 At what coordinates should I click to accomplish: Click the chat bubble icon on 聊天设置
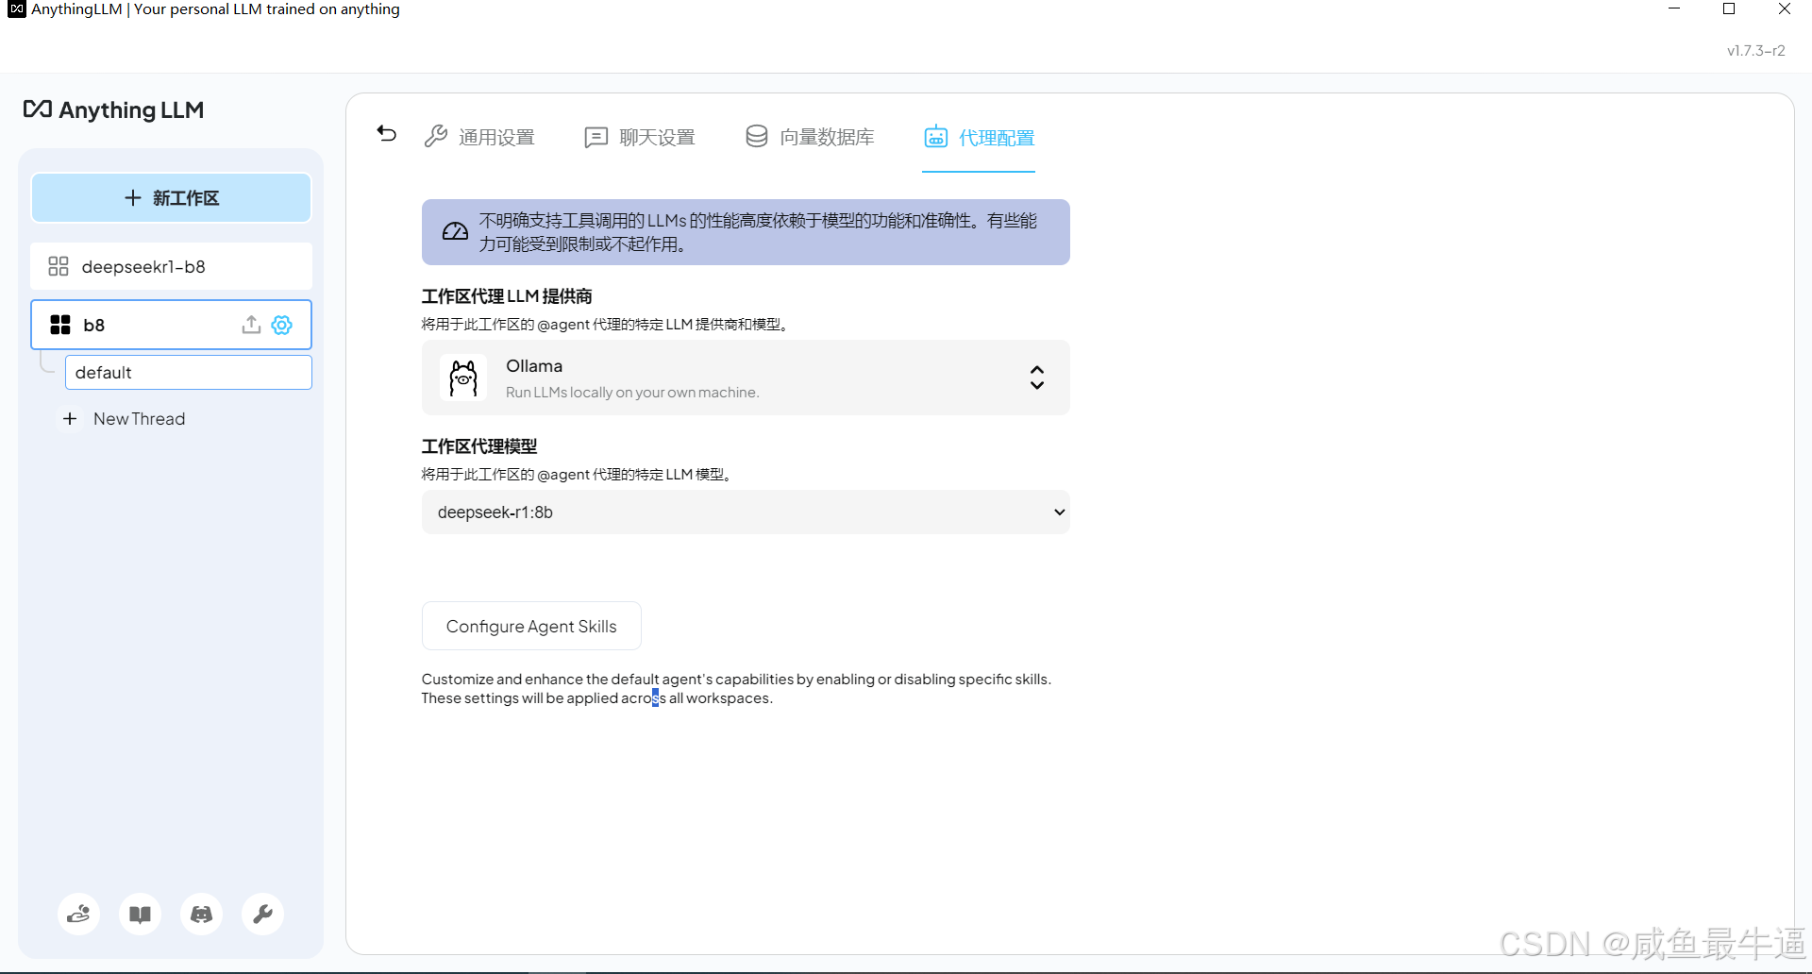596,138
